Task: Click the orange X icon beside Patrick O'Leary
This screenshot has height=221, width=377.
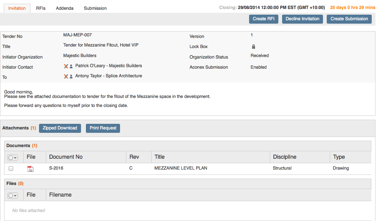Action: pyautogui.click(x=66, y=66)
